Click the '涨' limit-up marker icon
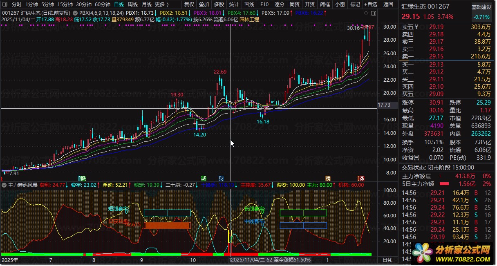This screenshot has height=266, width=497. [x=361, y=178]
